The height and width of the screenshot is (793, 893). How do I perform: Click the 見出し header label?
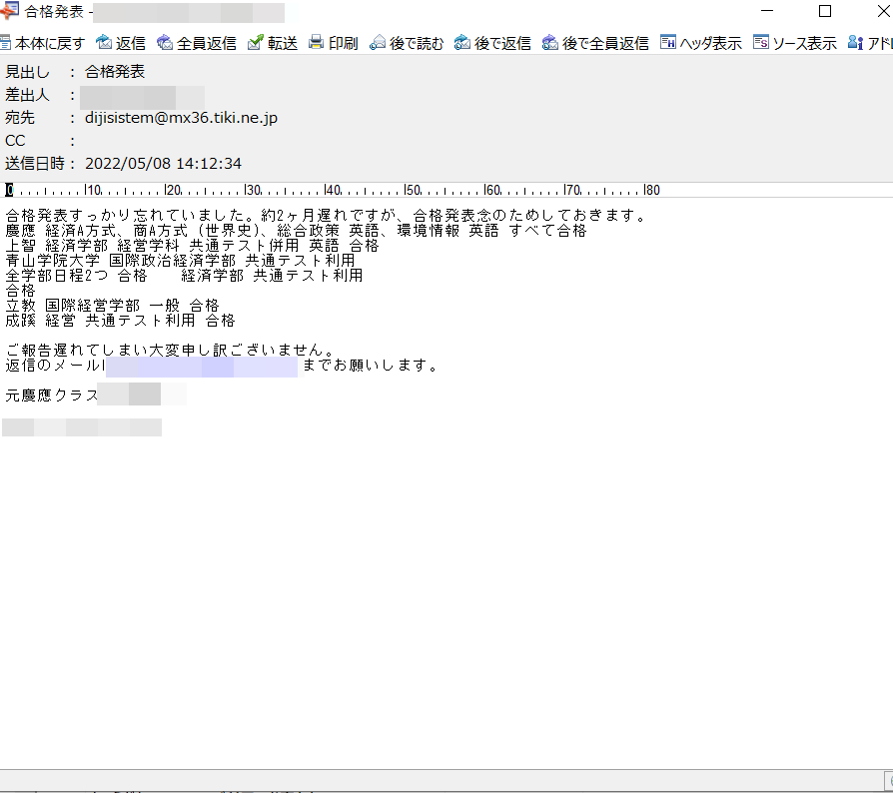coord(27,72)
